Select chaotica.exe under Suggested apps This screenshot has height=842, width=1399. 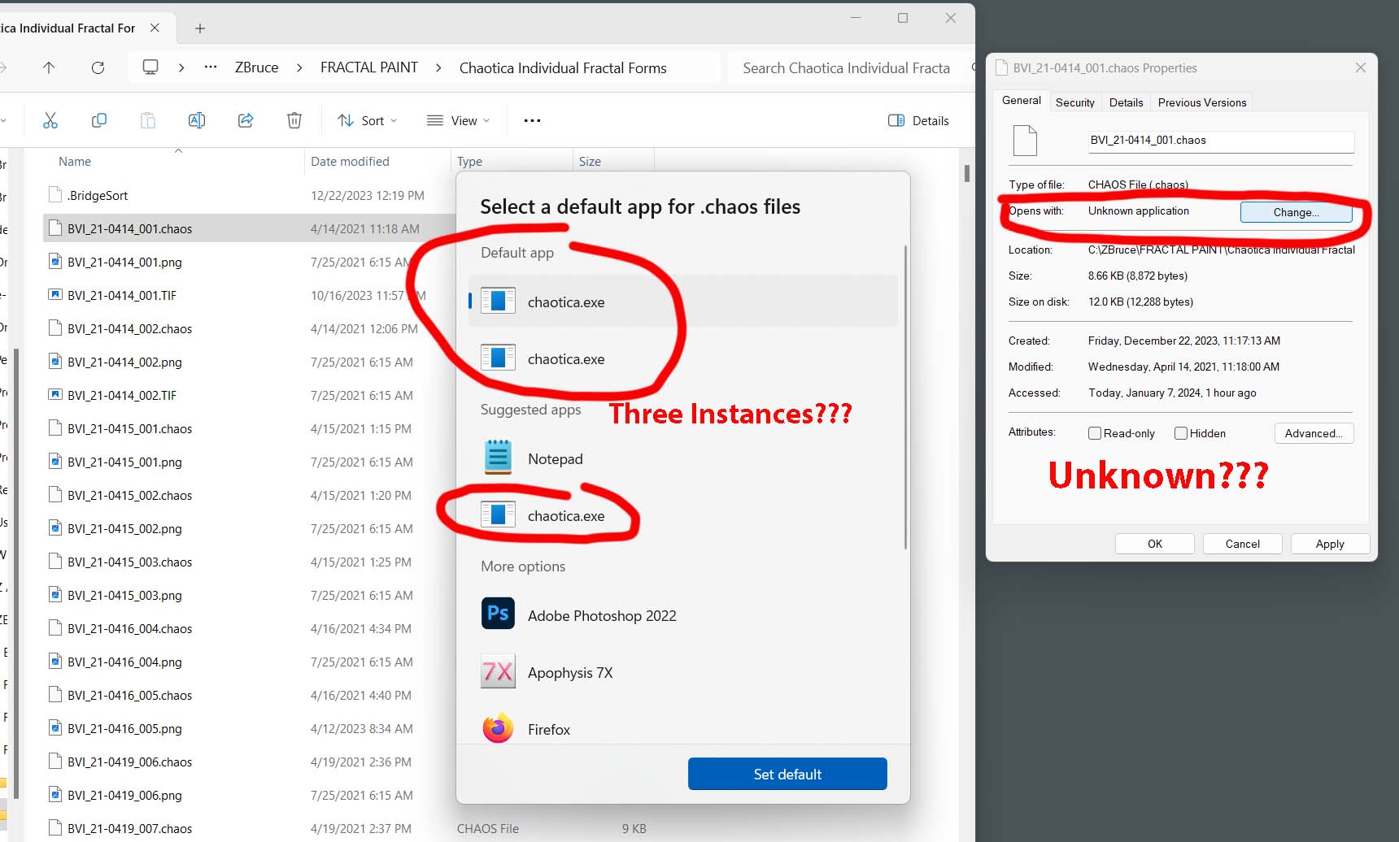pos(683,515)
